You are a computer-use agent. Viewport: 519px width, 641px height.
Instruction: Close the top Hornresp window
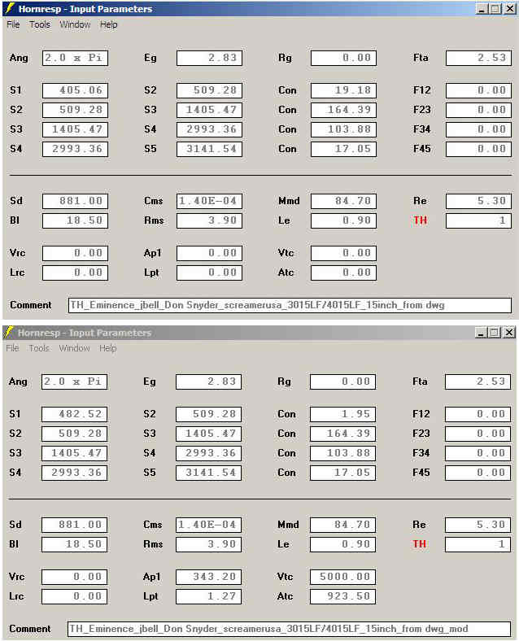(510, 9)
